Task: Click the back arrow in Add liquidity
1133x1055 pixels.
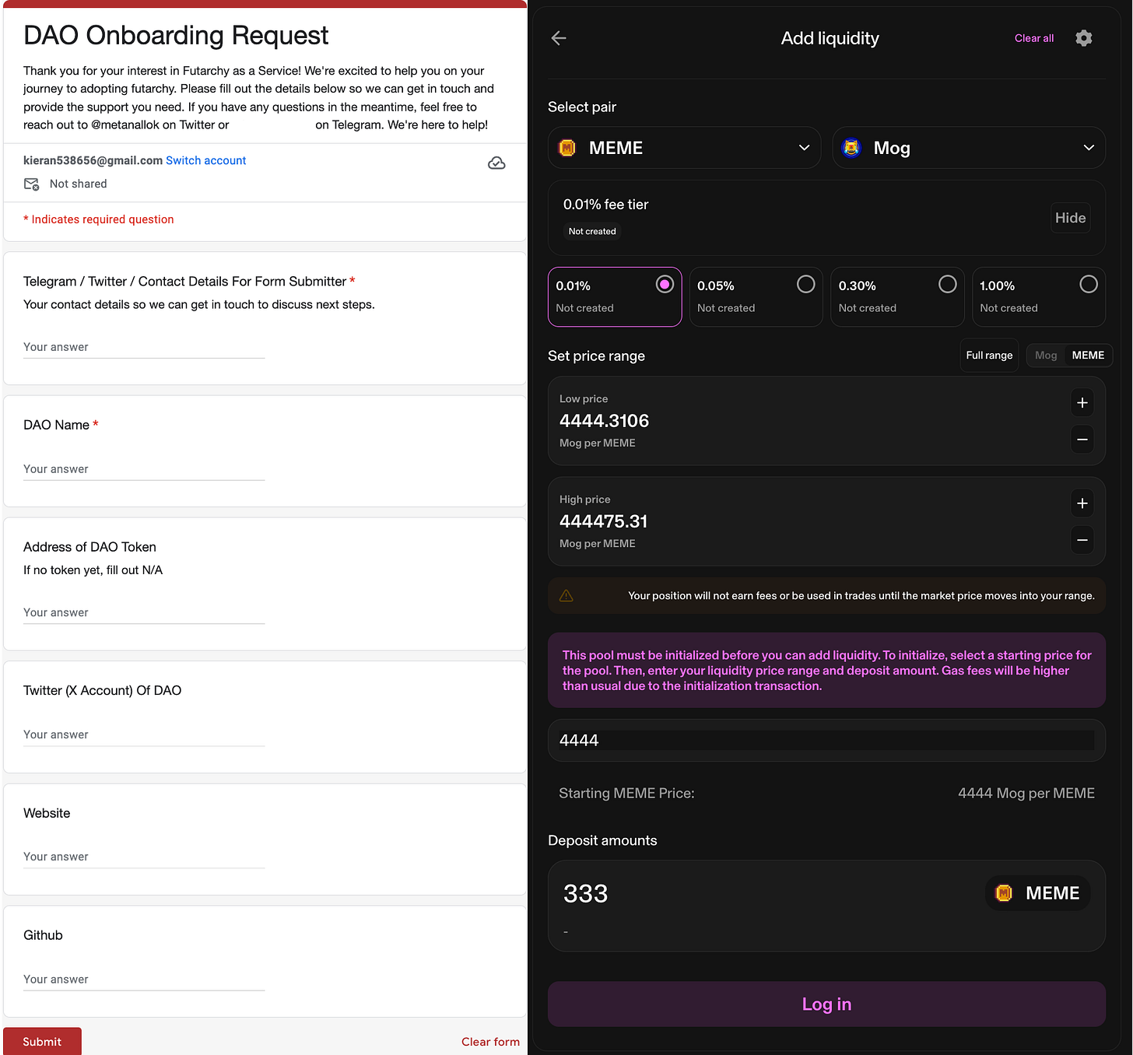Action: pyautogui.click(x=559, y=38)
